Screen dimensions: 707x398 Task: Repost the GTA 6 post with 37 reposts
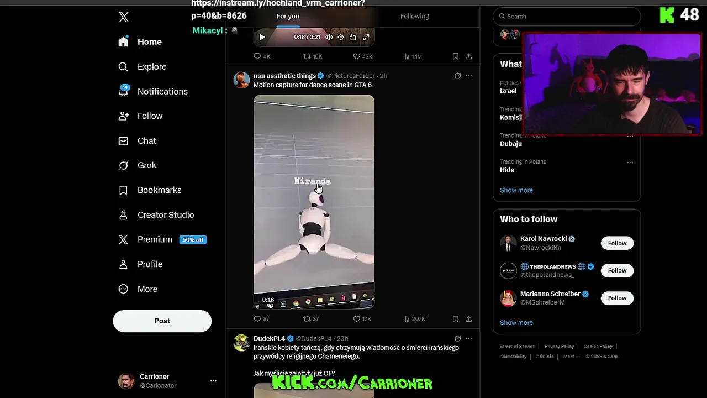[x=311, y=319]
